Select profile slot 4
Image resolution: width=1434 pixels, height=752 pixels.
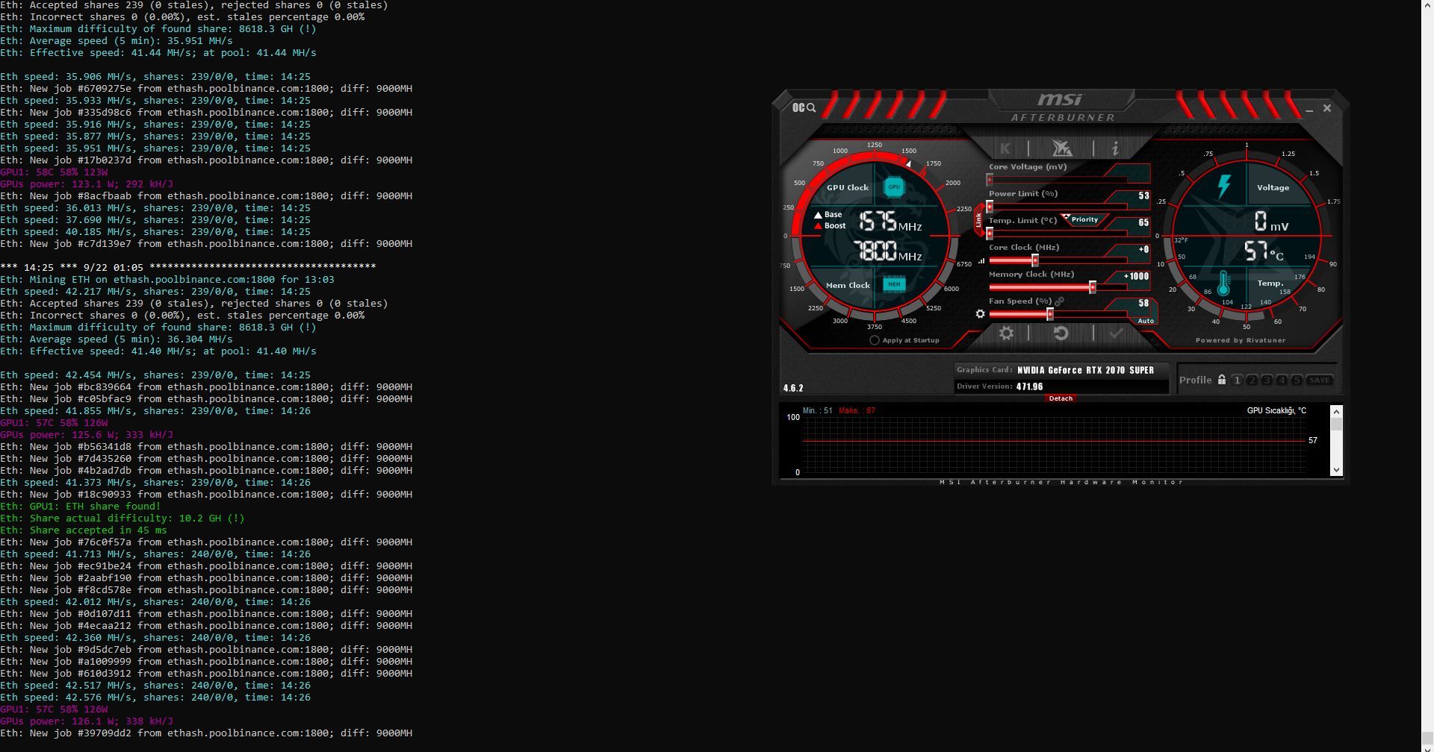pos(1282,380)
